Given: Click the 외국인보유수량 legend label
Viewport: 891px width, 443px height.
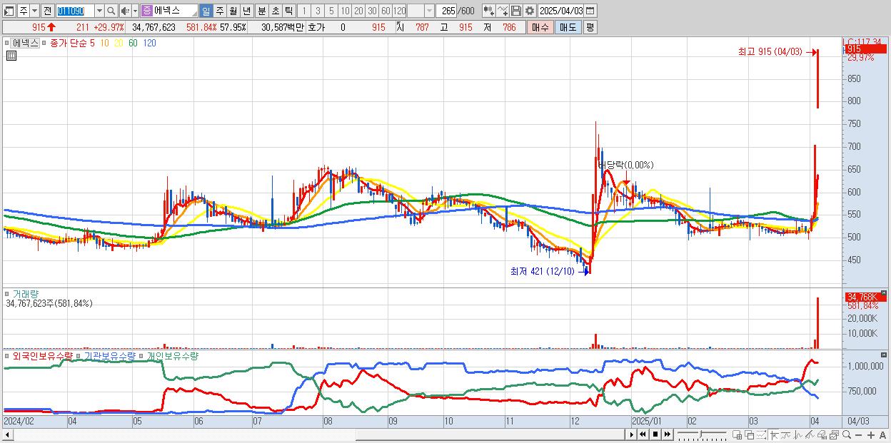Looking at the screenshot, I should coord(42,355).
